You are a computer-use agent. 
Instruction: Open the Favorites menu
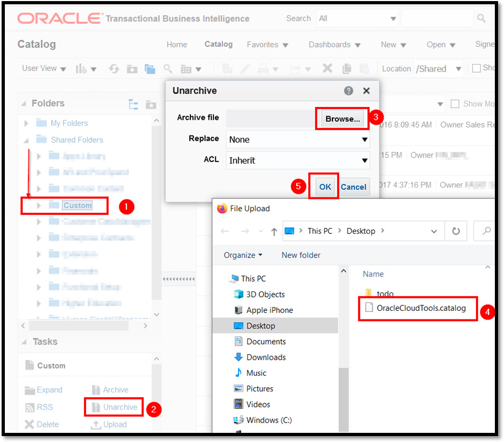(267, 45)
